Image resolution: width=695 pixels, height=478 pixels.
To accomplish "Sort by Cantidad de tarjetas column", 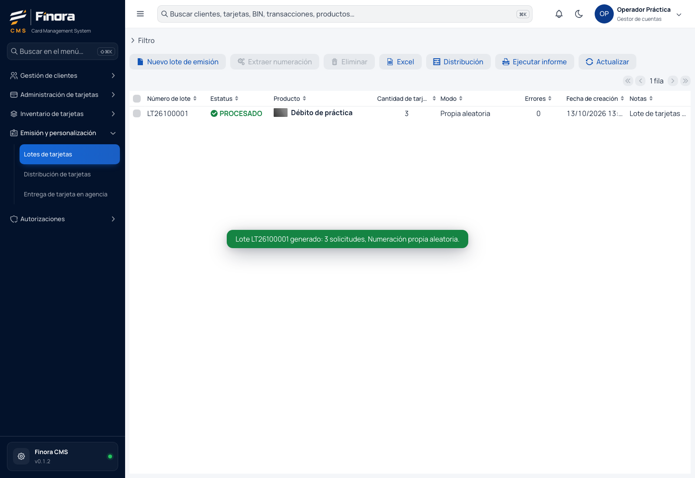I will (434, 99).
